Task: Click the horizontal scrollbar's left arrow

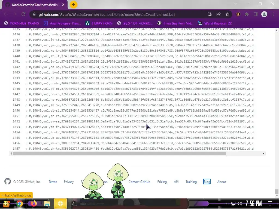Action: click(11, 153)
